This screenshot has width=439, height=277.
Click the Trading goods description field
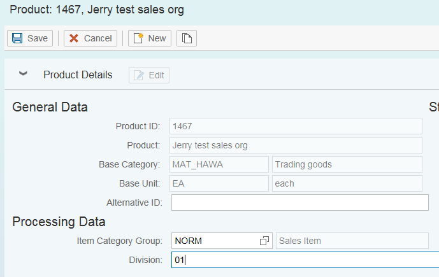[347, 164]
